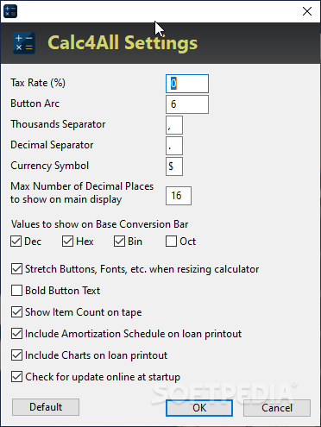The height and width of the screenshot is (427, 321).
Task: Click the Button Arc label
Action: pos(35,104)
